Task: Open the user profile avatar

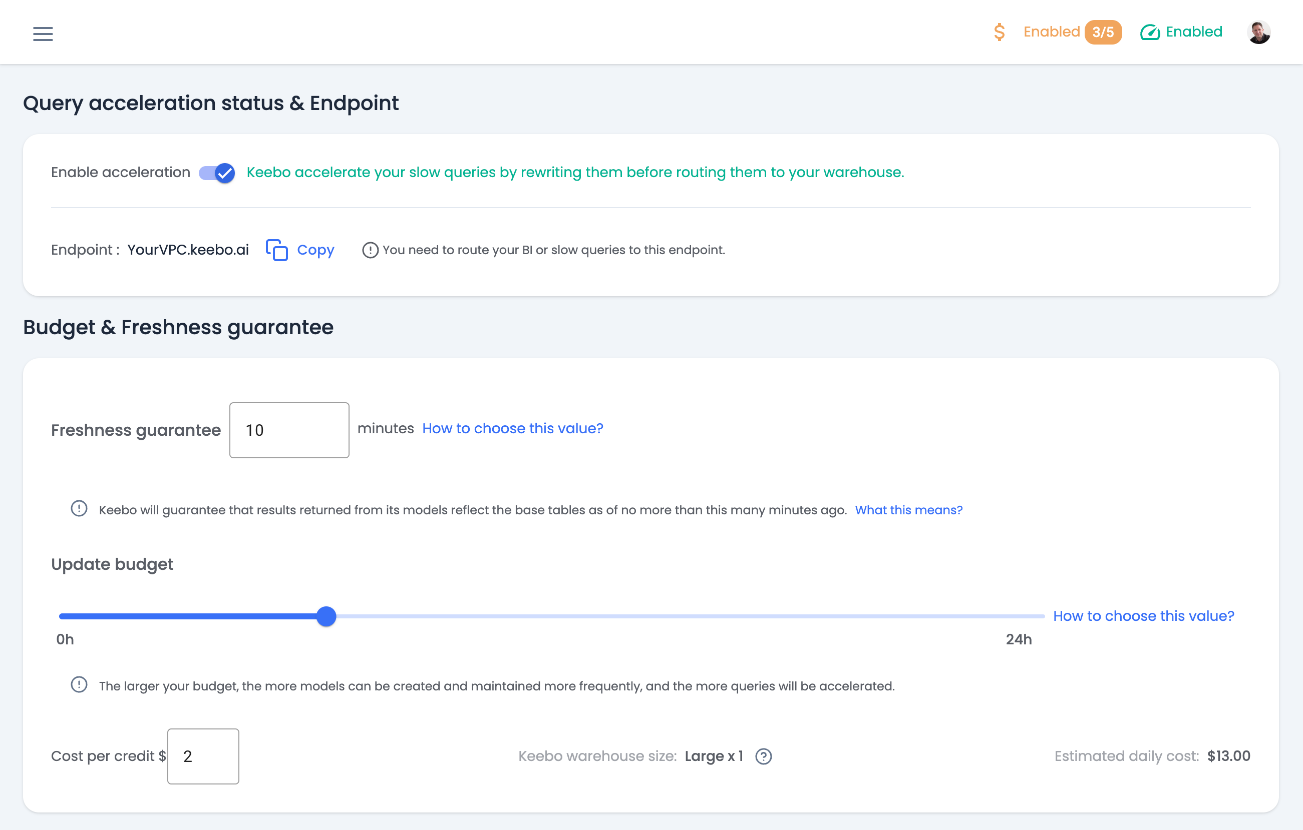Action: (1258, 33)
